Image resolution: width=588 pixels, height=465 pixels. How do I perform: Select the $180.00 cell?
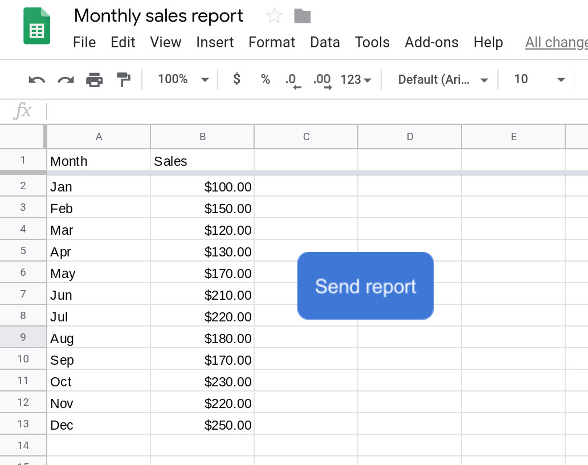(202, 337)
